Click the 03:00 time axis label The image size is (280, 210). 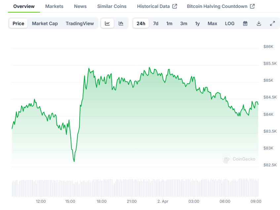click(x=194, y=201)
